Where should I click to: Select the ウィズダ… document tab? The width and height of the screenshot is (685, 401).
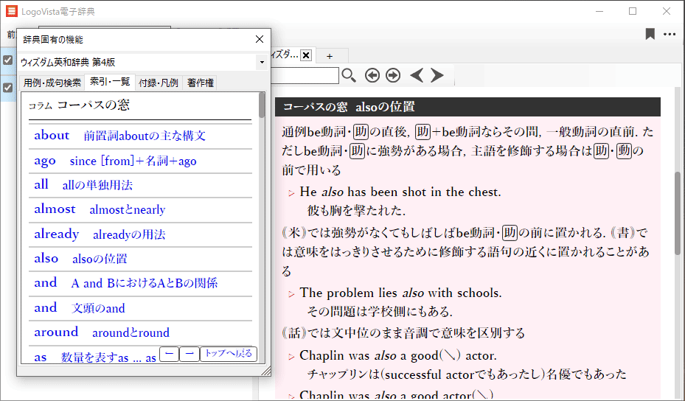285,55
